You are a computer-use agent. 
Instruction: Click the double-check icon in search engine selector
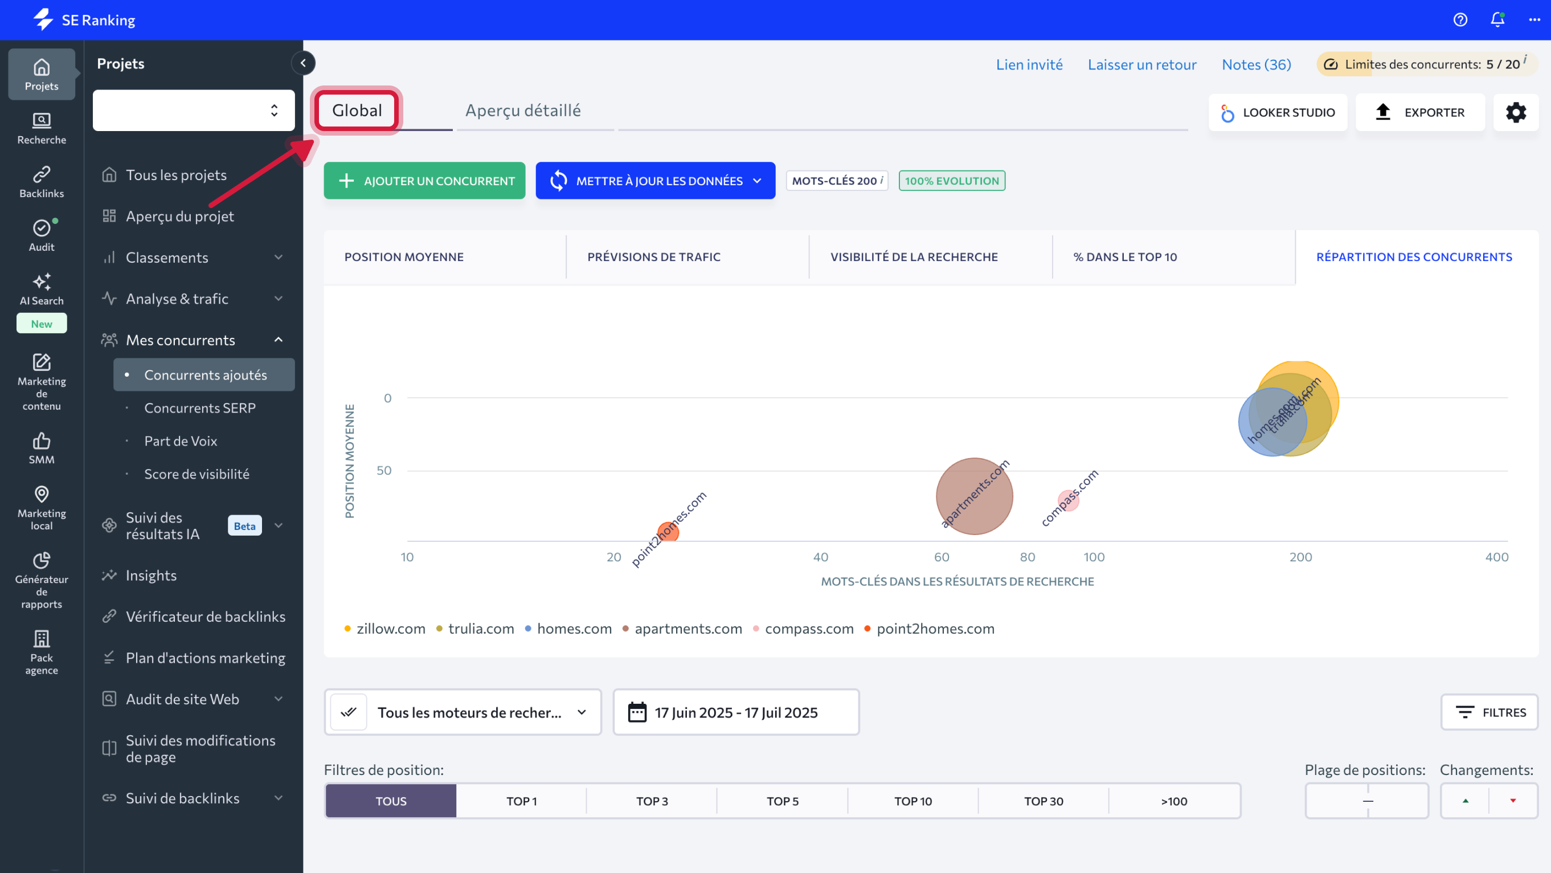tap(349, 712)
